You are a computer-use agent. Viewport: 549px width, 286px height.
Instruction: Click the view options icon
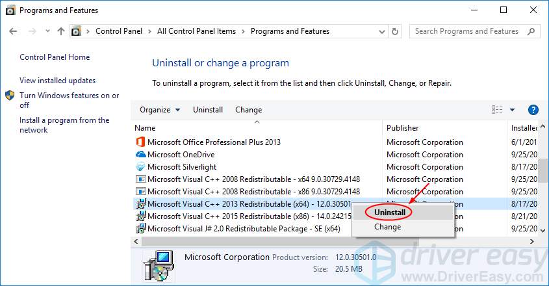click(x=498, y=110)
